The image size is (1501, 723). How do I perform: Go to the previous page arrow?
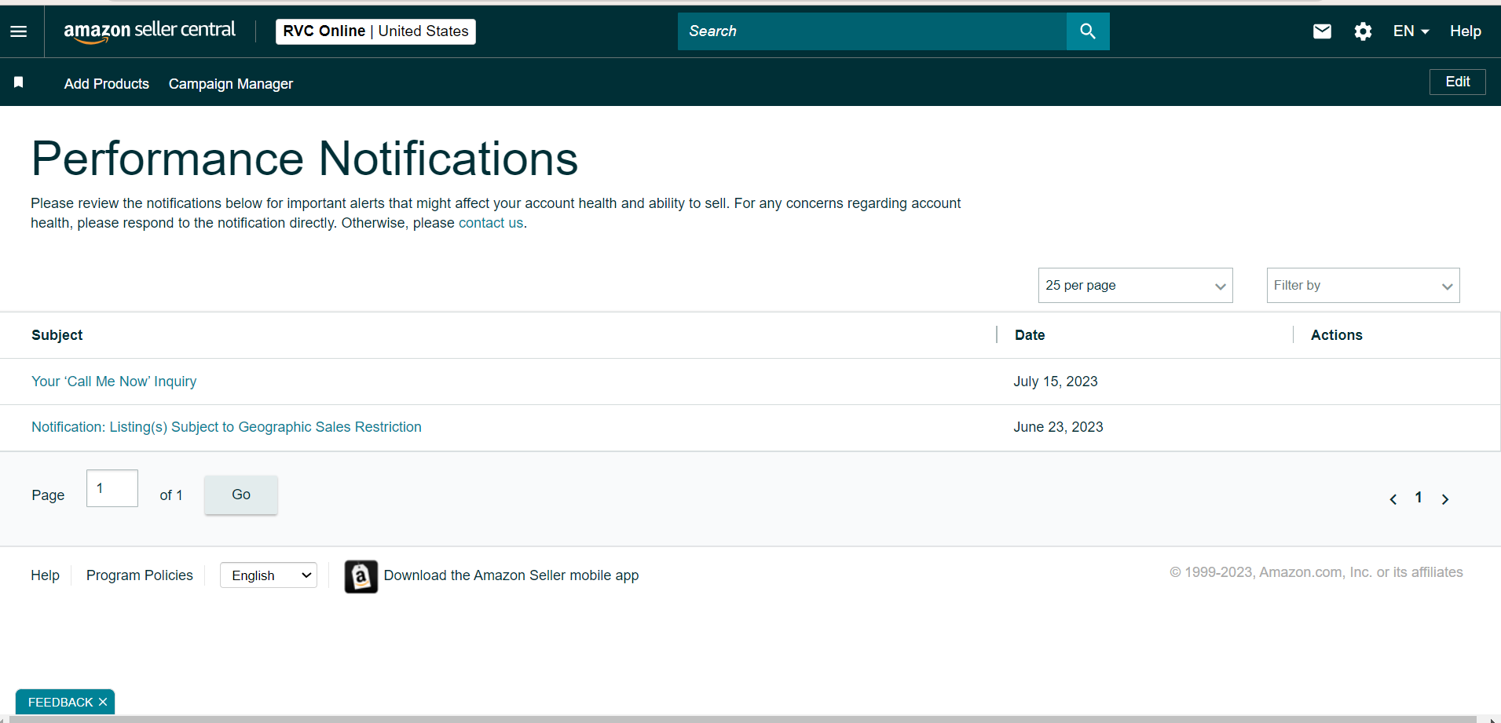click(1393, 499)
